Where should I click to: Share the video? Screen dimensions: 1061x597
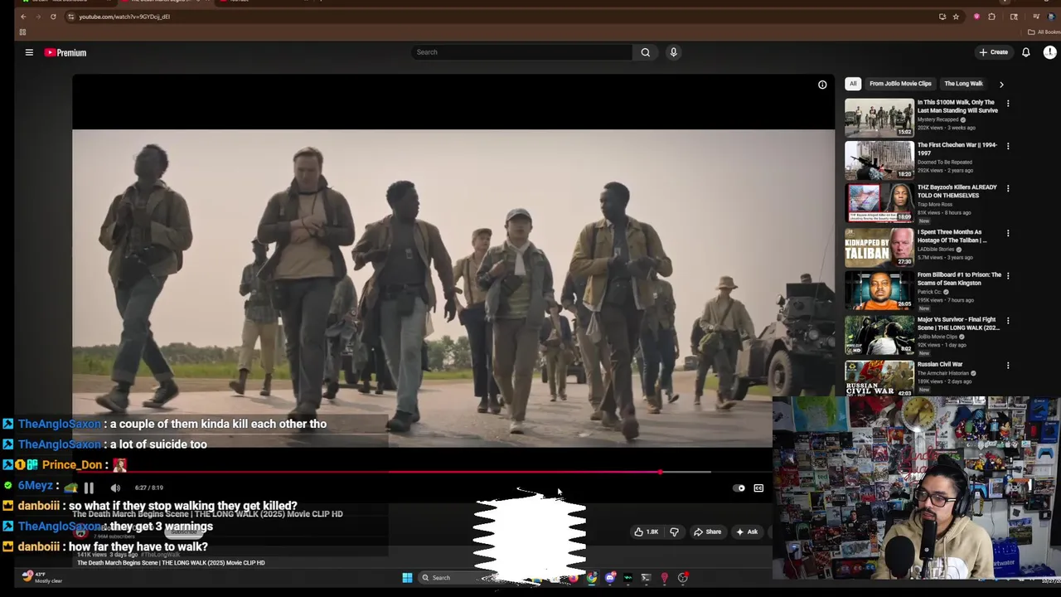pos(707,531)
